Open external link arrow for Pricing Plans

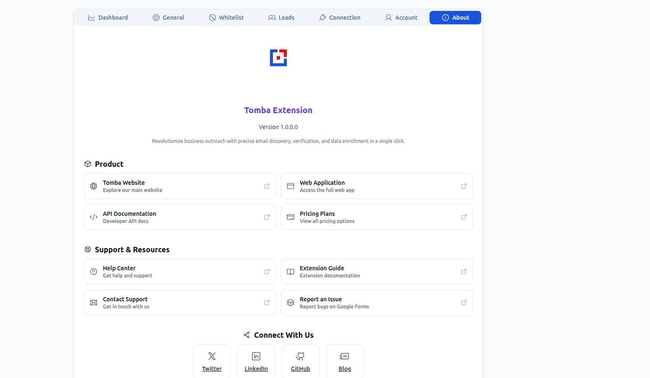click(464, 217)
